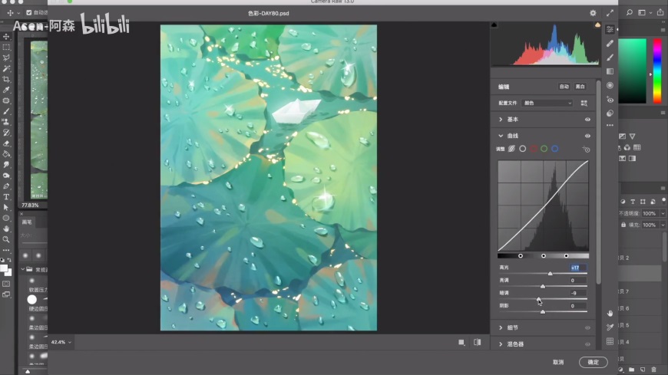This screenshot has height=375, width=668.
Task: Select the green curve channel
Action: 544,149
